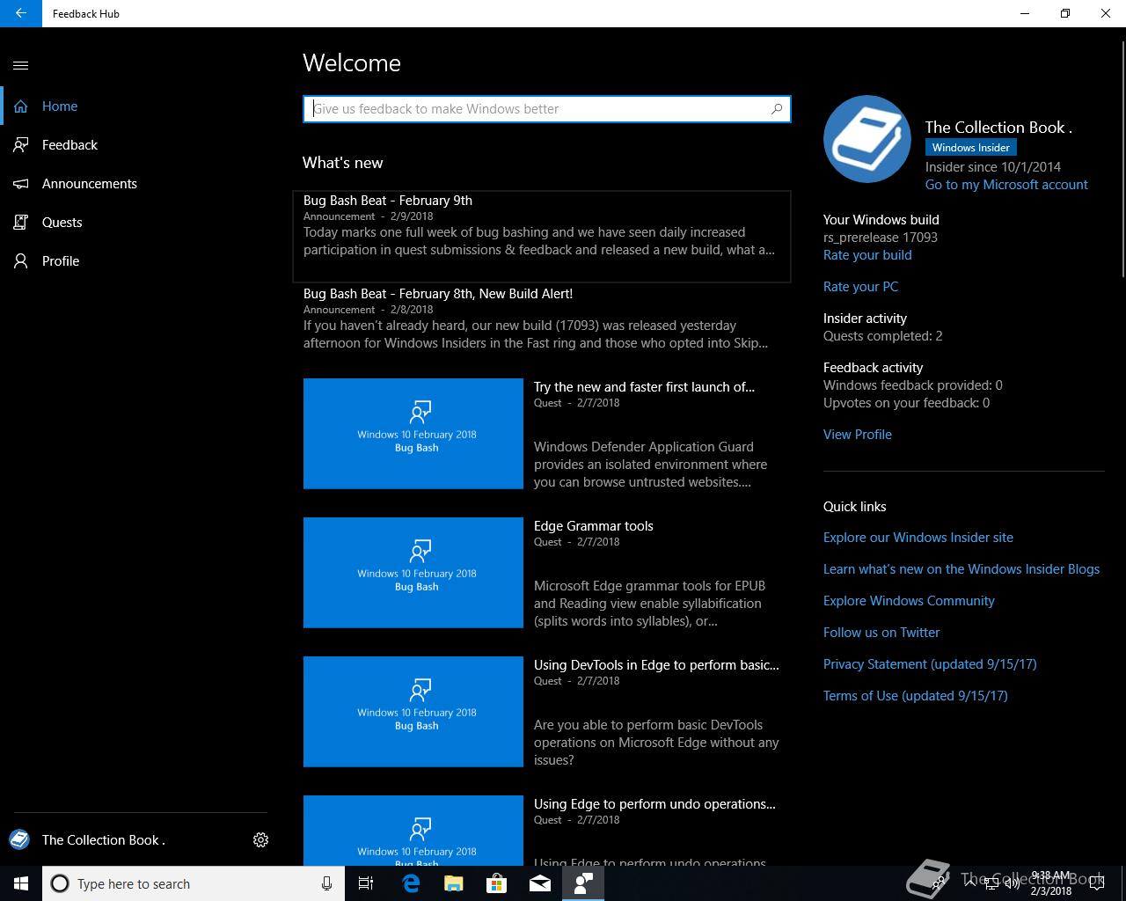Open Microsoft Store from taskbar
Viewport: 1126px width, 901px height.
(x=497, y=883)
